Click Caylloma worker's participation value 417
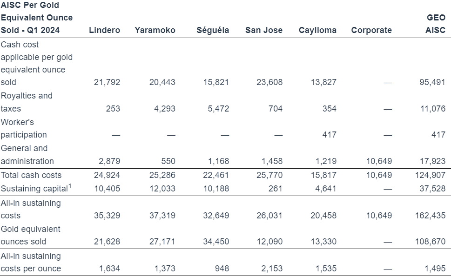Image resolution: width=451 pixels, height=276 pixels. [x=329, y=135]
